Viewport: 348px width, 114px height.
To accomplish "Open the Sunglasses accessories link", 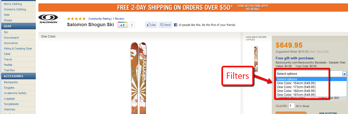I will point(11,104).
